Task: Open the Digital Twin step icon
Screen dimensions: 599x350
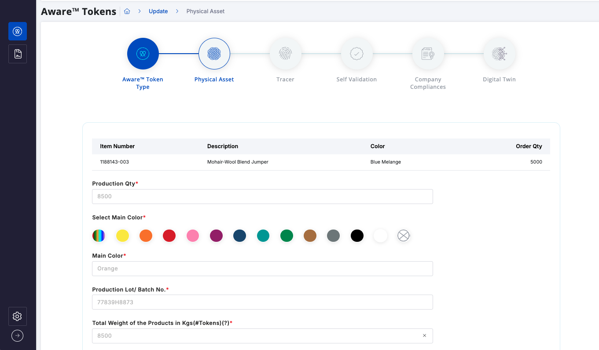Action: tap(499, 54)
